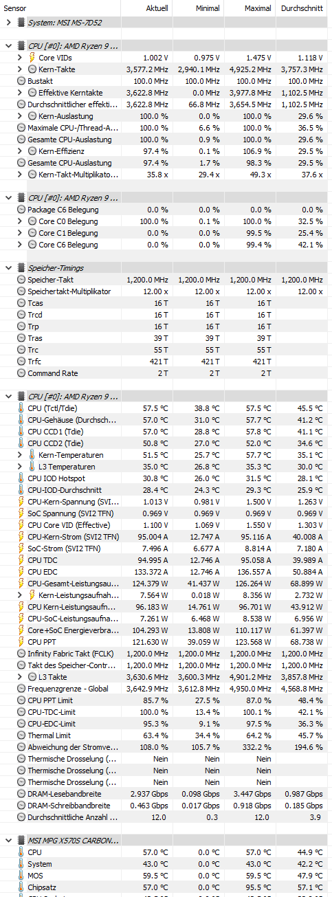Click the thermometer icon for CPU (Tctl/Tdie)
The width and height of the screenshot is (332, 897).
21,408
